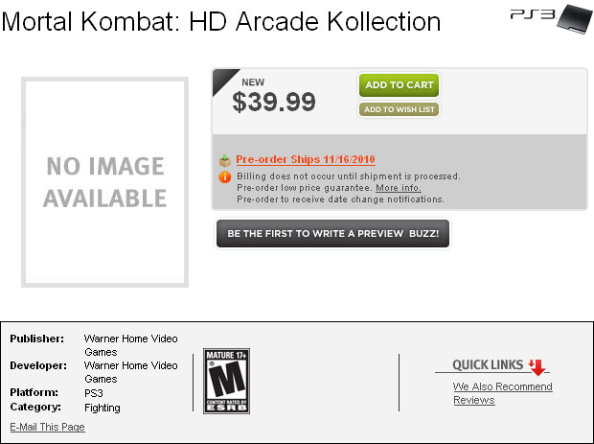Viewport: 594px width, 444px height.
Task: Click the $39.99 price
Action: 274,102
